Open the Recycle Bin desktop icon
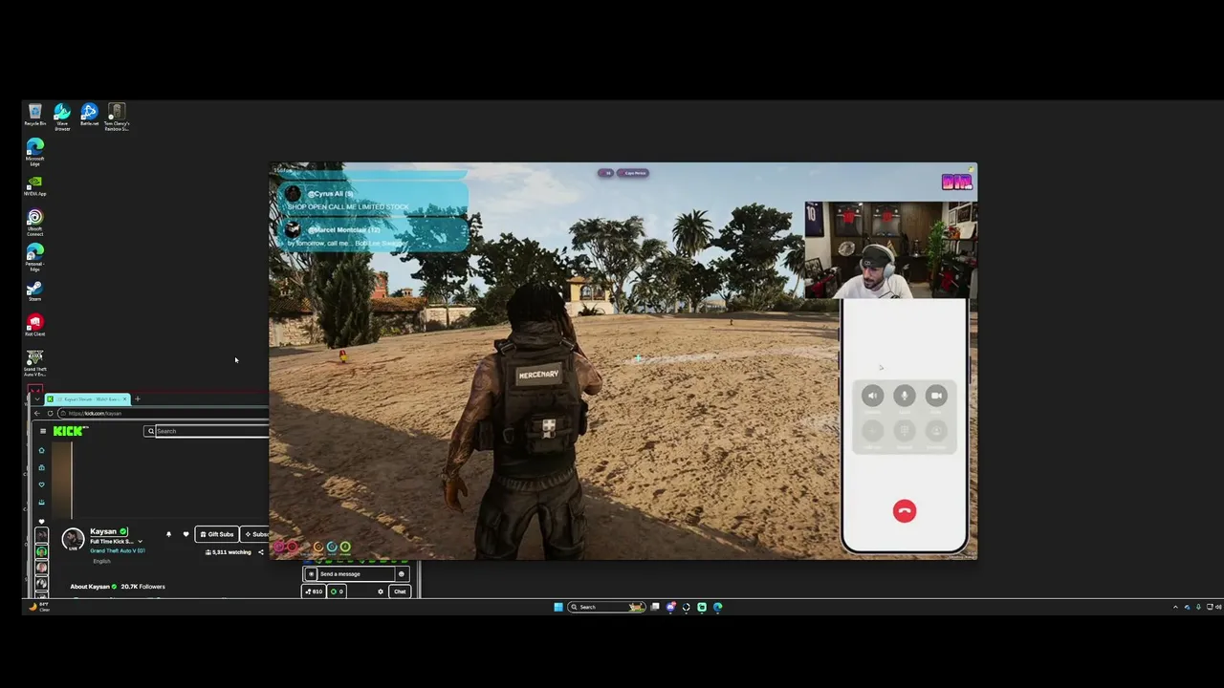This screenshot has height=688, width=1224. point(35,115)
